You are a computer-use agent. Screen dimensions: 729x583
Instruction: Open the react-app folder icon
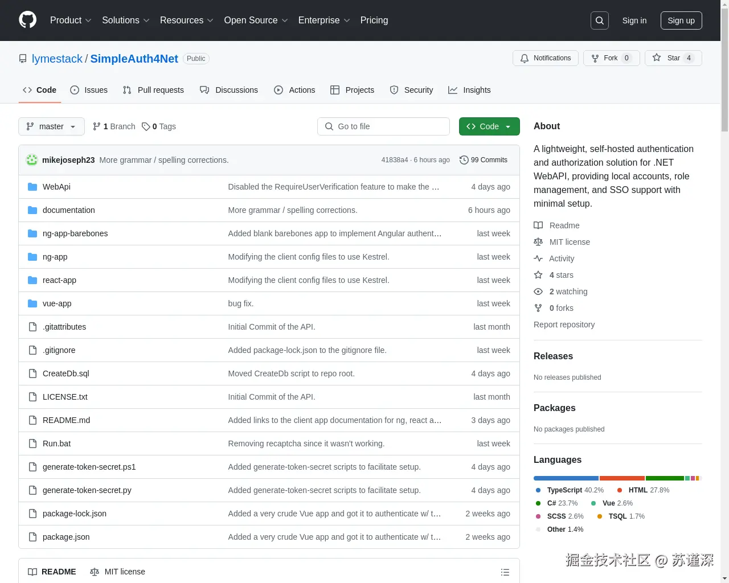[x=32, y=280]
